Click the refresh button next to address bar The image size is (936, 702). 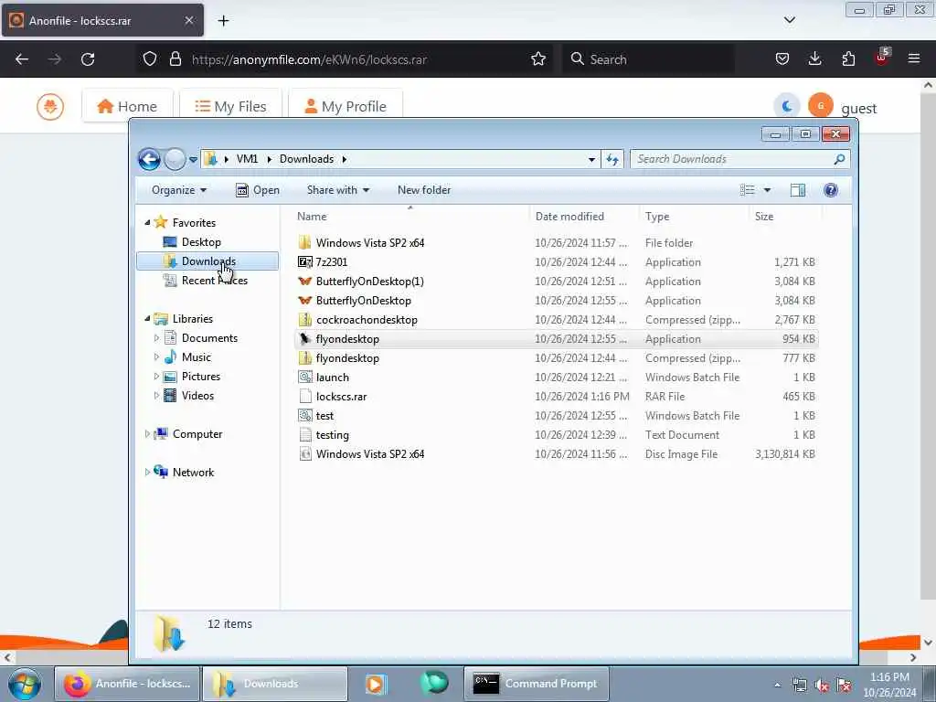[x=612, y=159]
